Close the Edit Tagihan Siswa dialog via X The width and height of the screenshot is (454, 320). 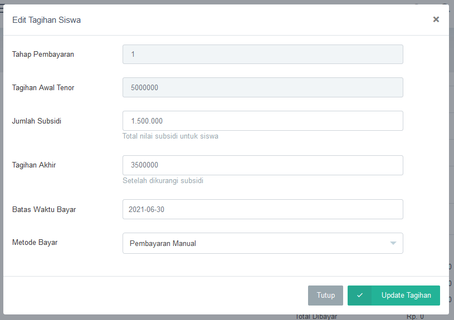click(436, 19)
